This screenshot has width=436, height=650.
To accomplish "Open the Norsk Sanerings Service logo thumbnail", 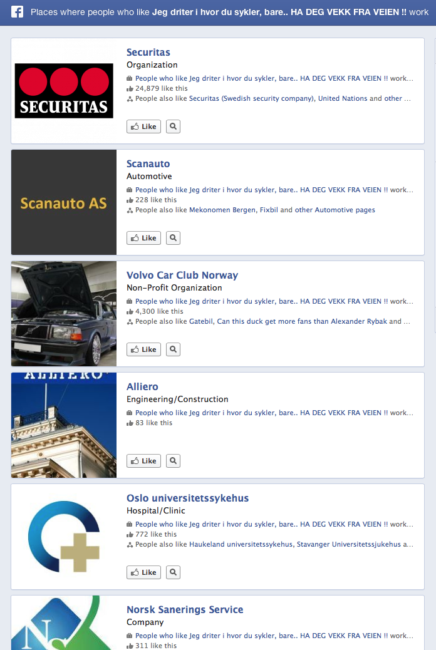I will pos(64,622).
